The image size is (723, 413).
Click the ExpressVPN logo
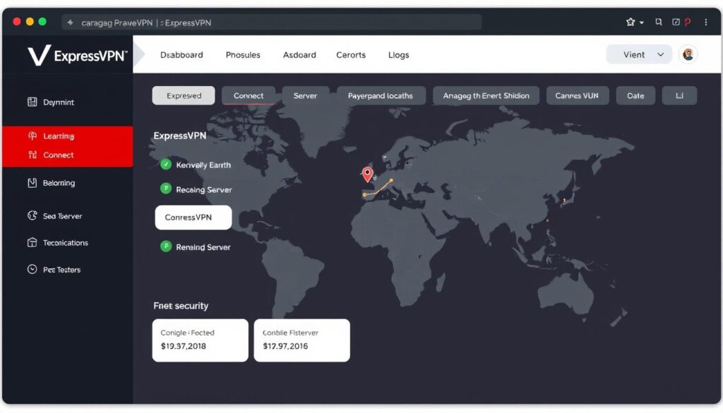(x=77, y=55)
